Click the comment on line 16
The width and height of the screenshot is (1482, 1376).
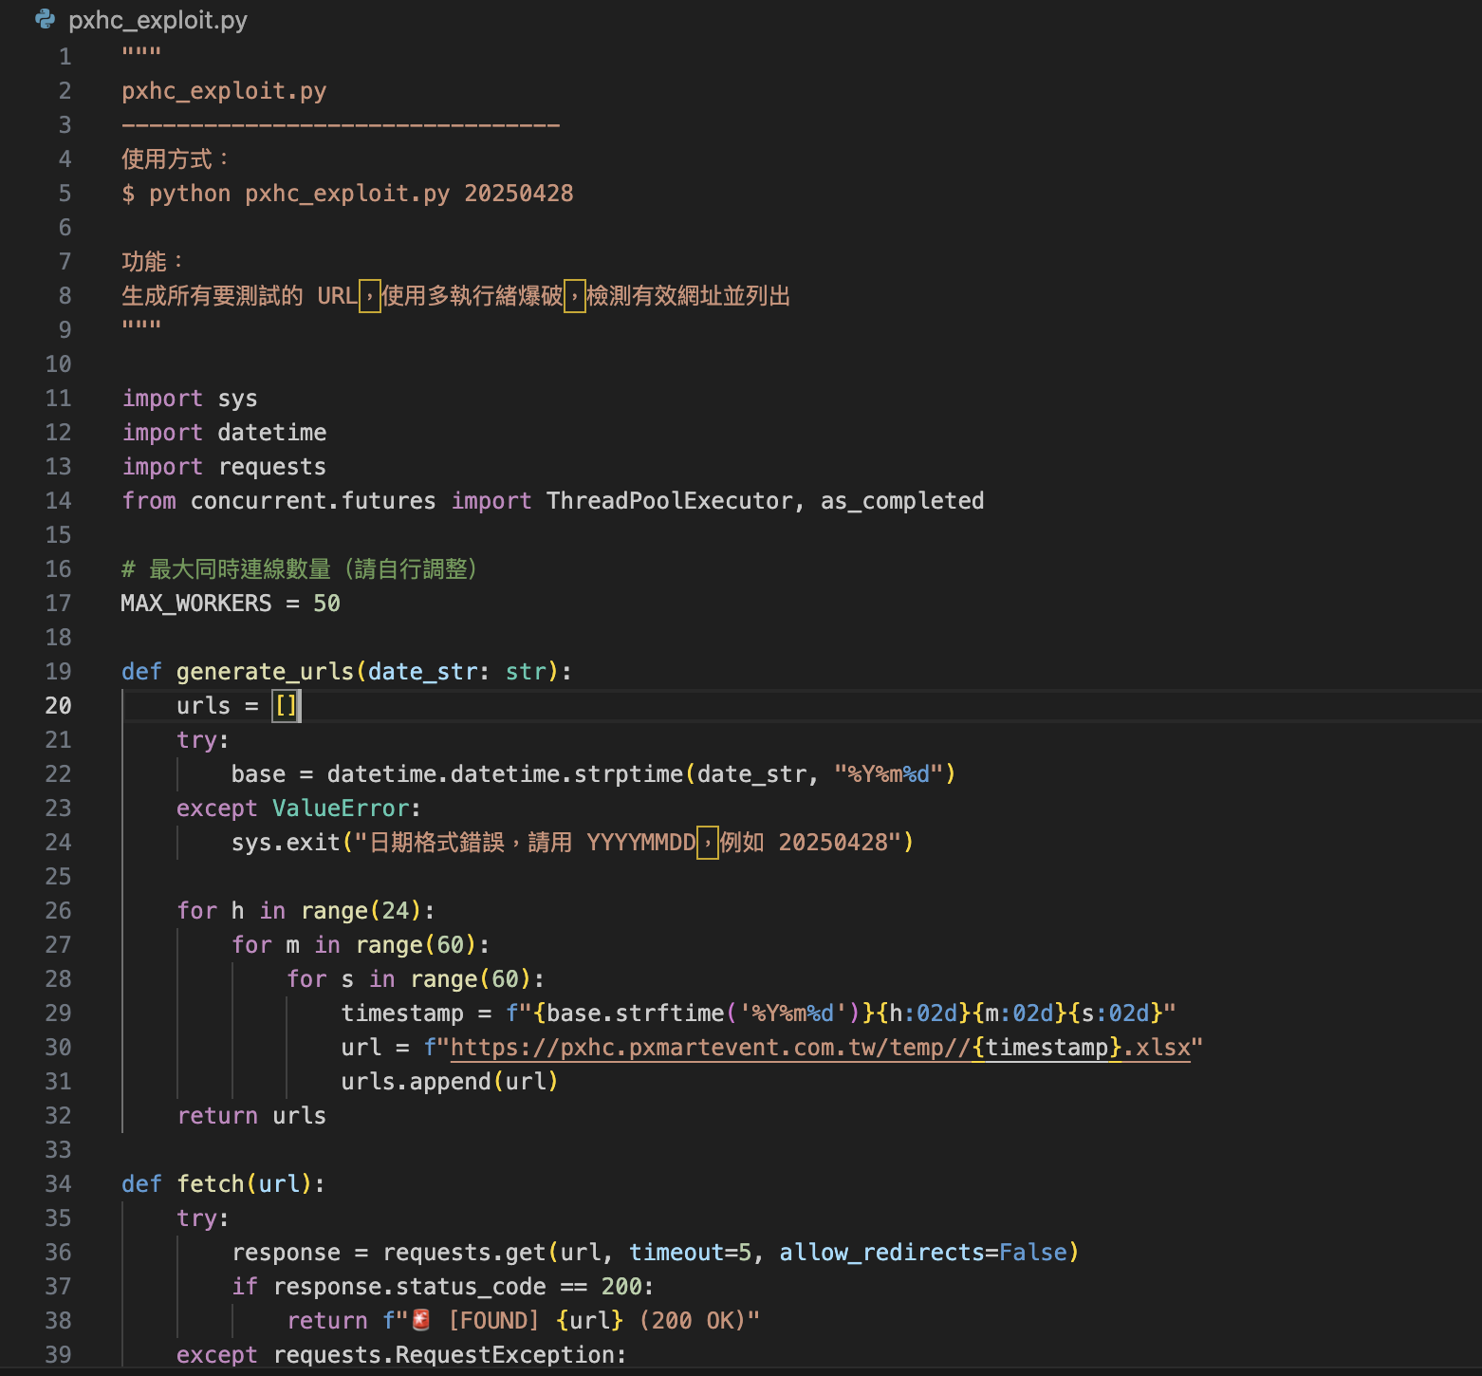tap(300, 569)
